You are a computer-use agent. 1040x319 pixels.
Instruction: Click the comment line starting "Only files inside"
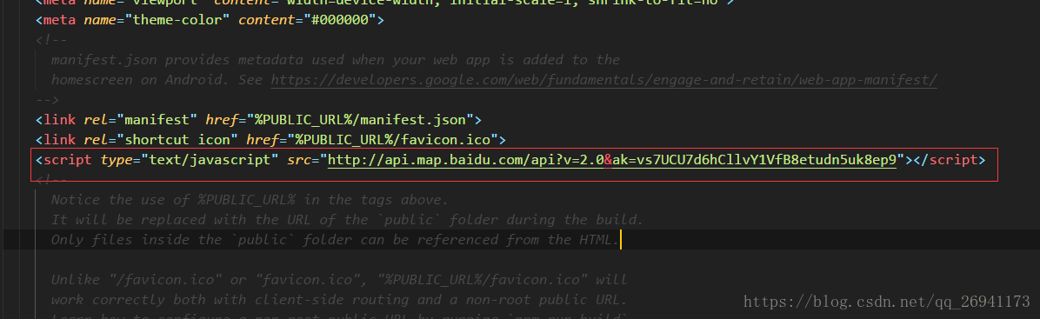(335, 239)
